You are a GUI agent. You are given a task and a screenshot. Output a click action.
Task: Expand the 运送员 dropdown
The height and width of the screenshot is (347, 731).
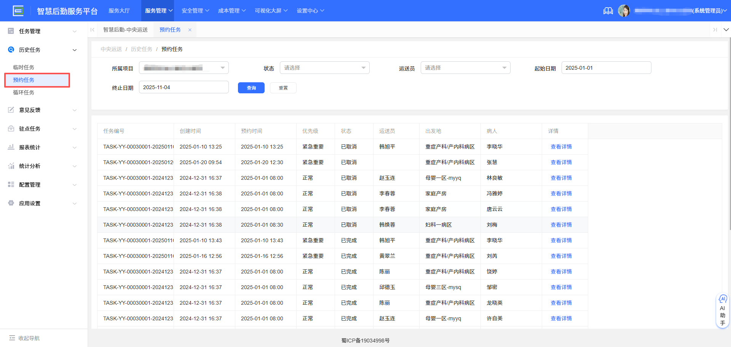[x=465, y=67]
